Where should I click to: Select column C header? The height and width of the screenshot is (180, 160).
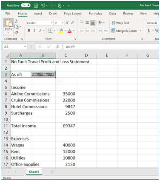tap(66, 55)
